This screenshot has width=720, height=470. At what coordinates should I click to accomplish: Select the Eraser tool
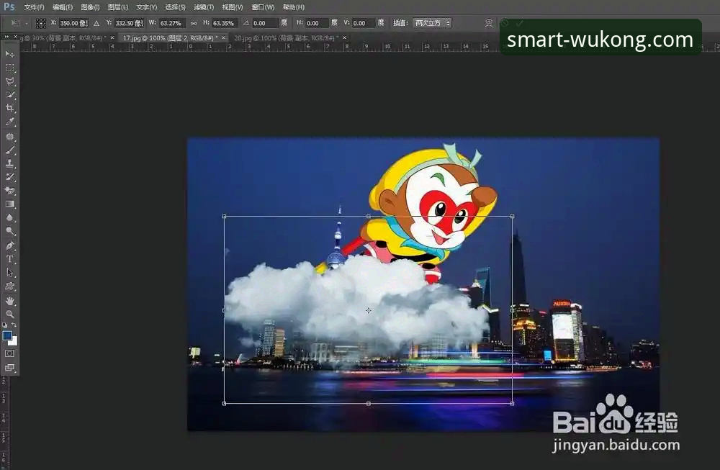(9, 191)
